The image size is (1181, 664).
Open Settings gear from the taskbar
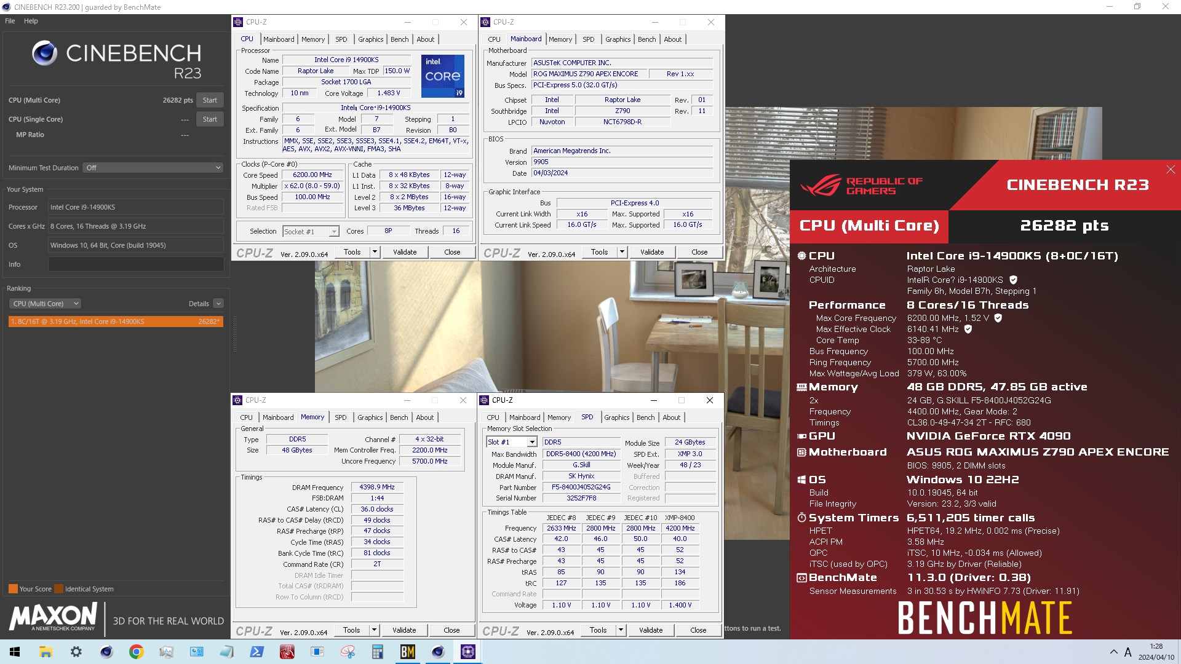[76, 652]
